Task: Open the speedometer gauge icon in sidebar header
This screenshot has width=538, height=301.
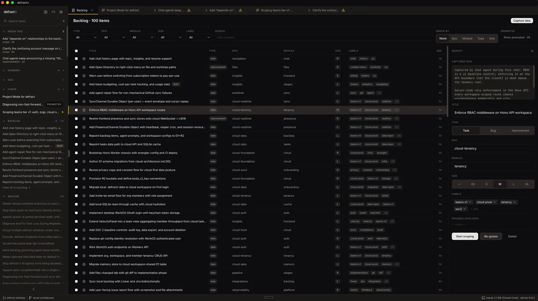Action: coord(53,12)
